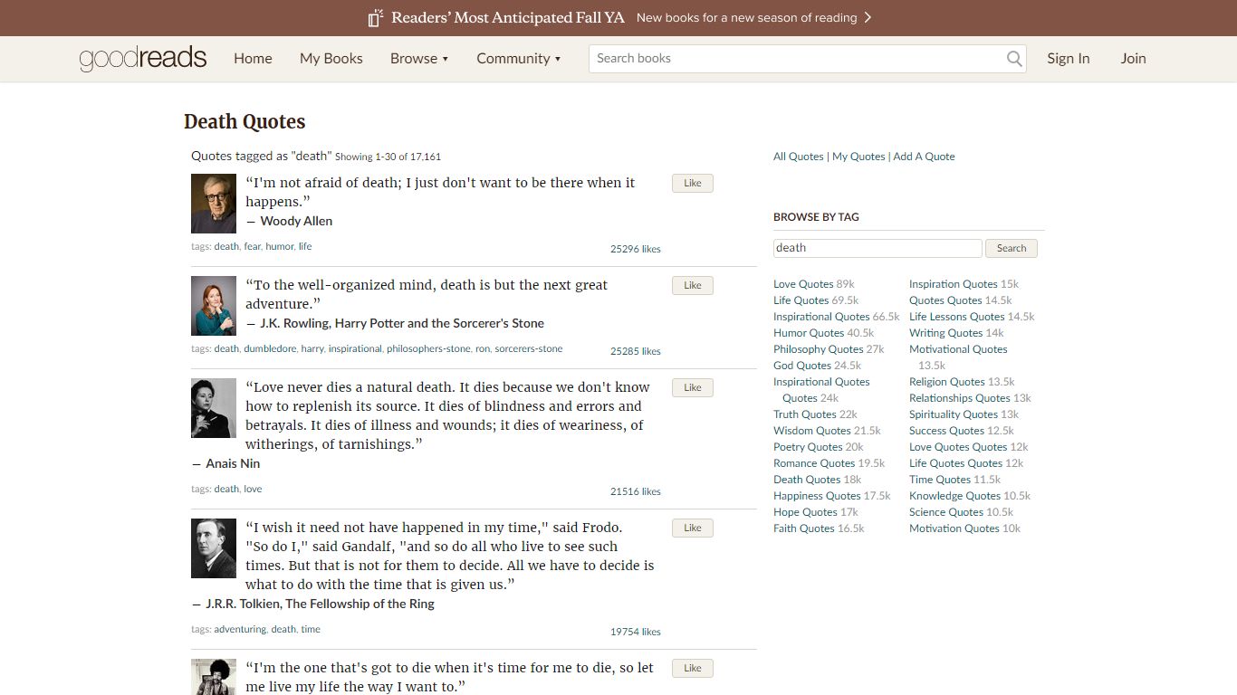Click the banner's right chevron arrow
The image size is (1237, 695).
pos(868,17)
